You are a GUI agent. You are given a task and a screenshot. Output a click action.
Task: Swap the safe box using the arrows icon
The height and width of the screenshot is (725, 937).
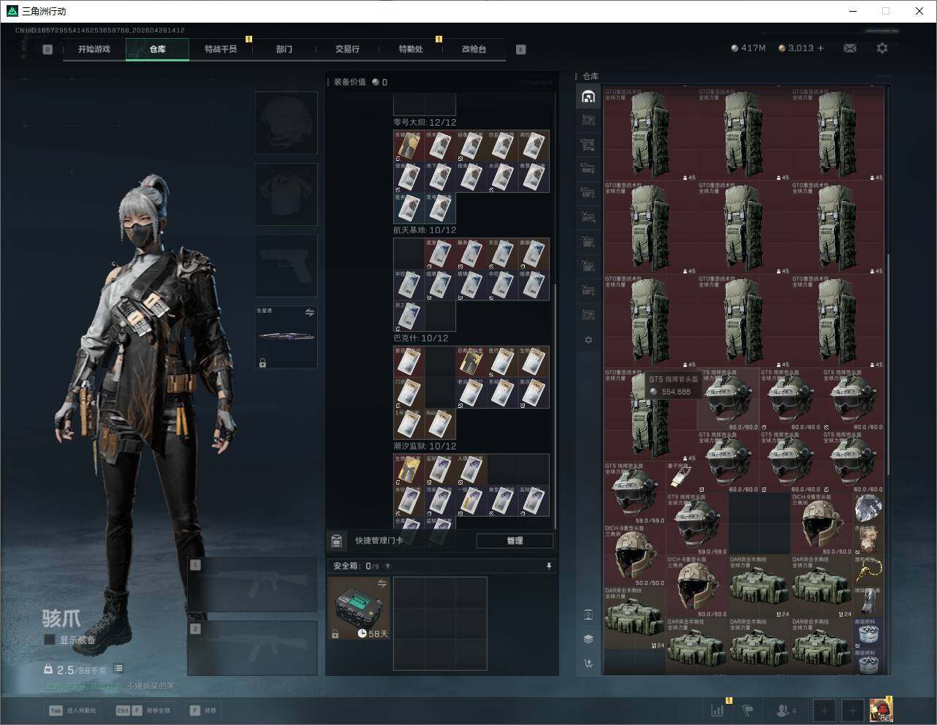click(x=382, y=583)
